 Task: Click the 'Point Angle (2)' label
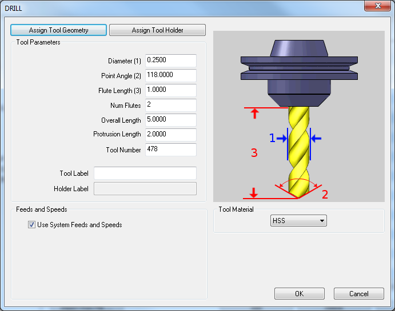[x=121, y=76]
